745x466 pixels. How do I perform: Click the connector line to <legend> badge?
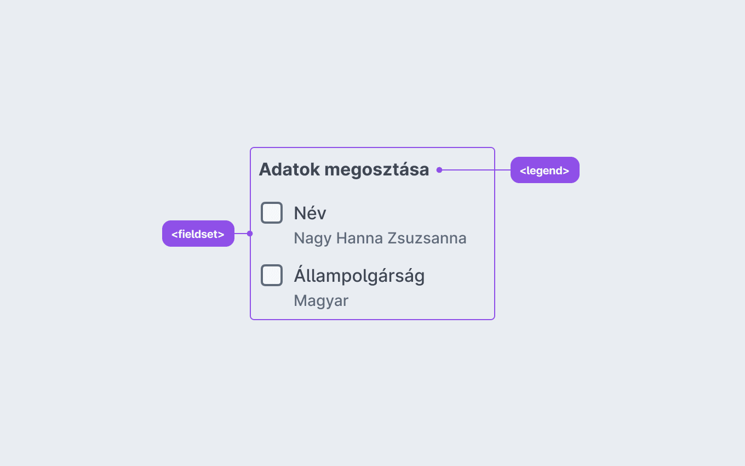(x=477, y=170)
